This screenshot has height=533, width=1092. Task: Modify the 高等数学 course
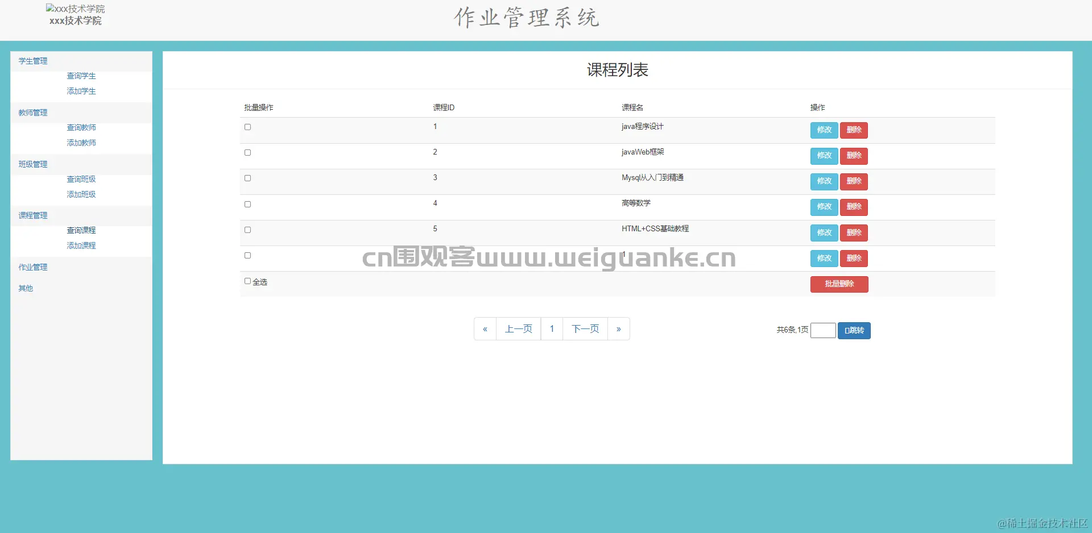[824, 207]
